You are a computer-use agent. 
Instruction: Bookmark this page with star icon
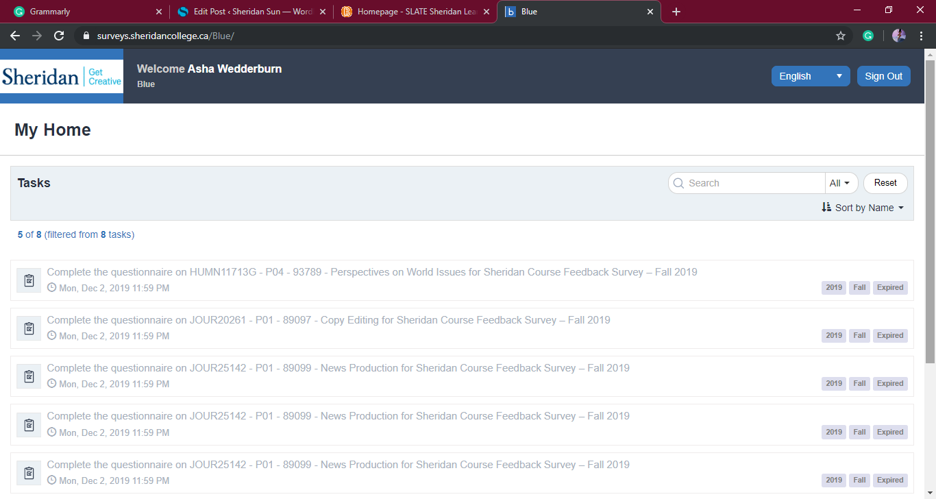[x=841, y=36]
